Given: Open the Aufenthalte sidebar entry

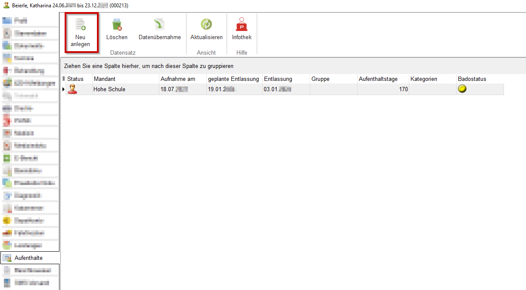Looking at the screenshot, I should coord(28,258).
